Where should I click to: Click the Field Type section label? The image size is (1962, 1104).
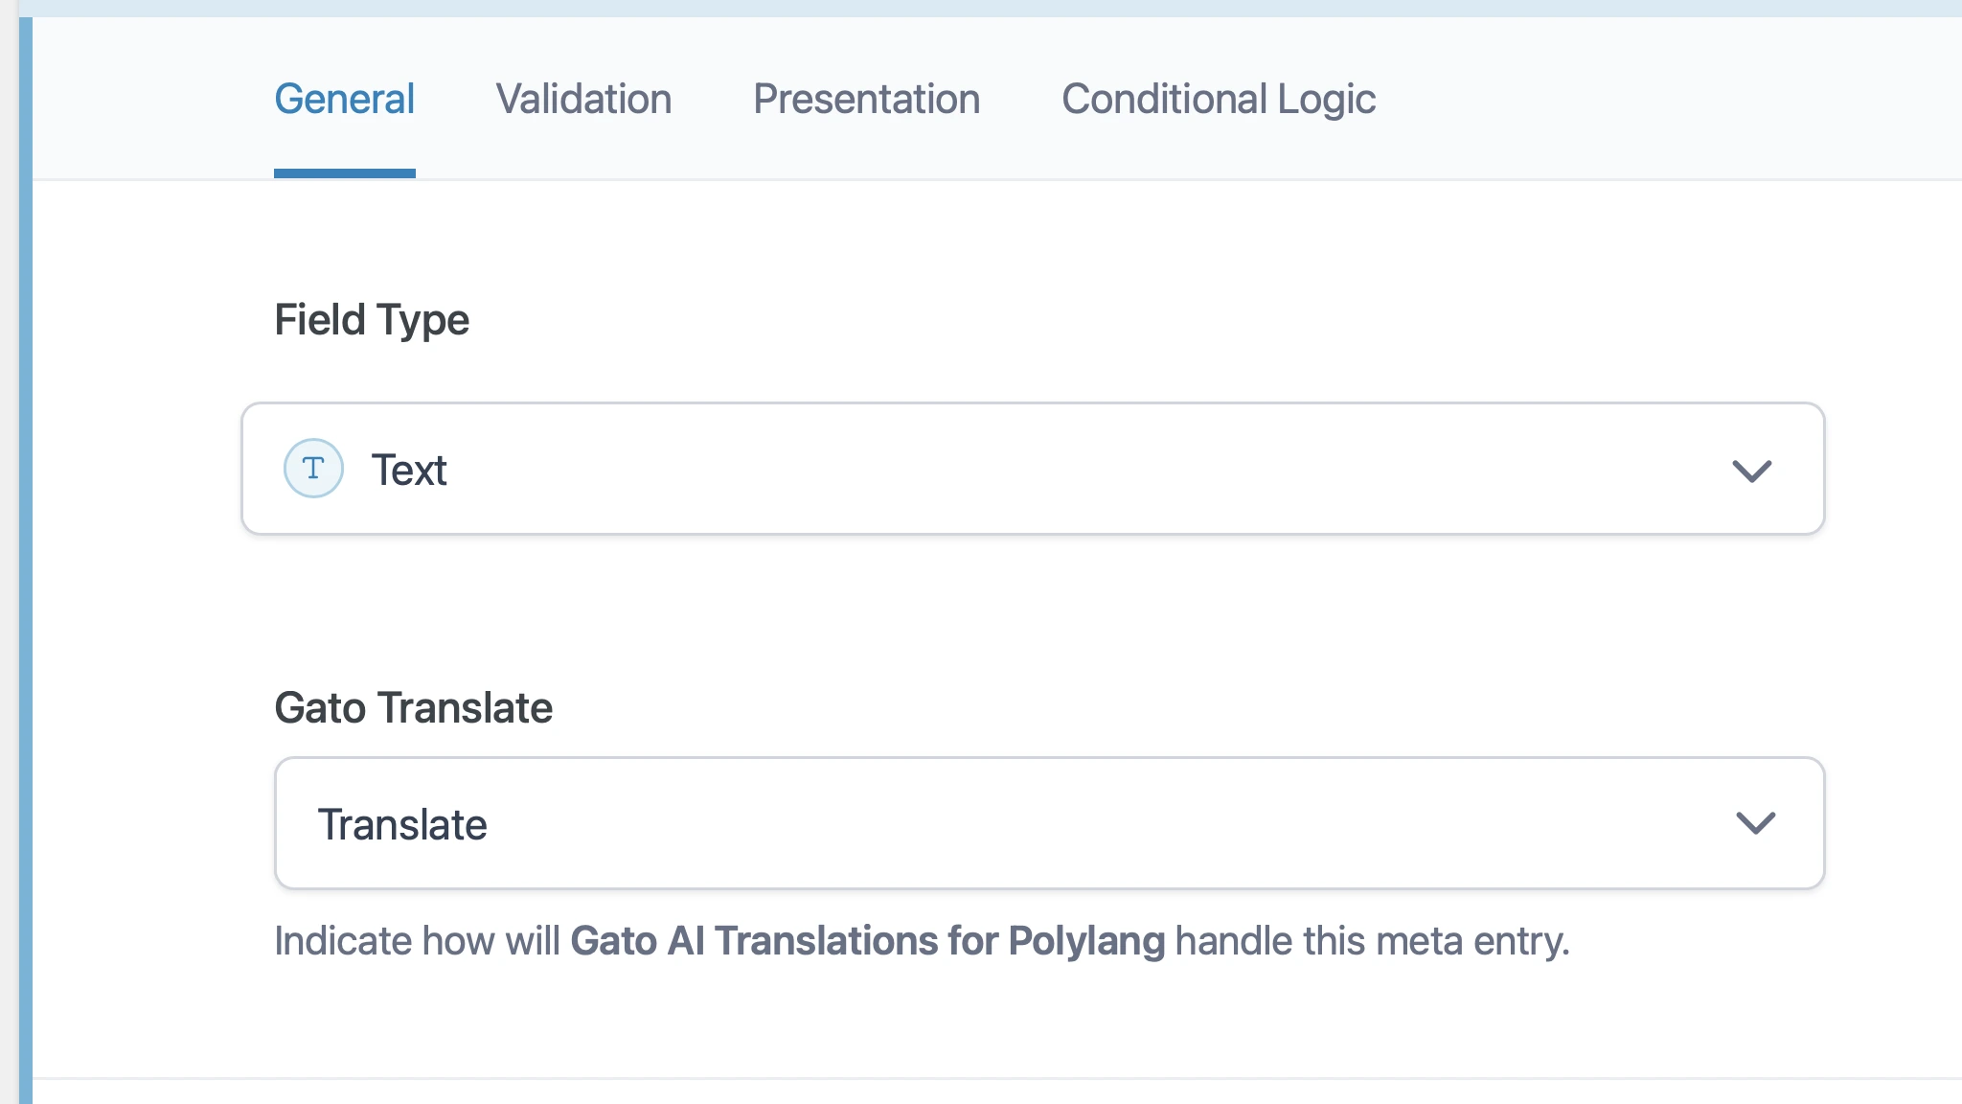(x=372, y=320)
